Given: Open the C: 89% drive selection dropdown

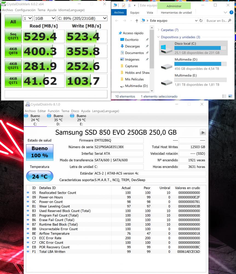Looking at the screenshot, I should (x=82, y=18).
